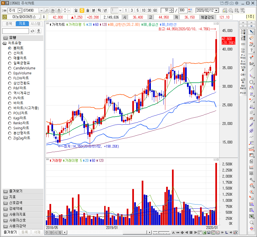Click the stop button in bottom chart toolbar
The width and height of the screenshot is (257, 237).
tap(191, 232)
